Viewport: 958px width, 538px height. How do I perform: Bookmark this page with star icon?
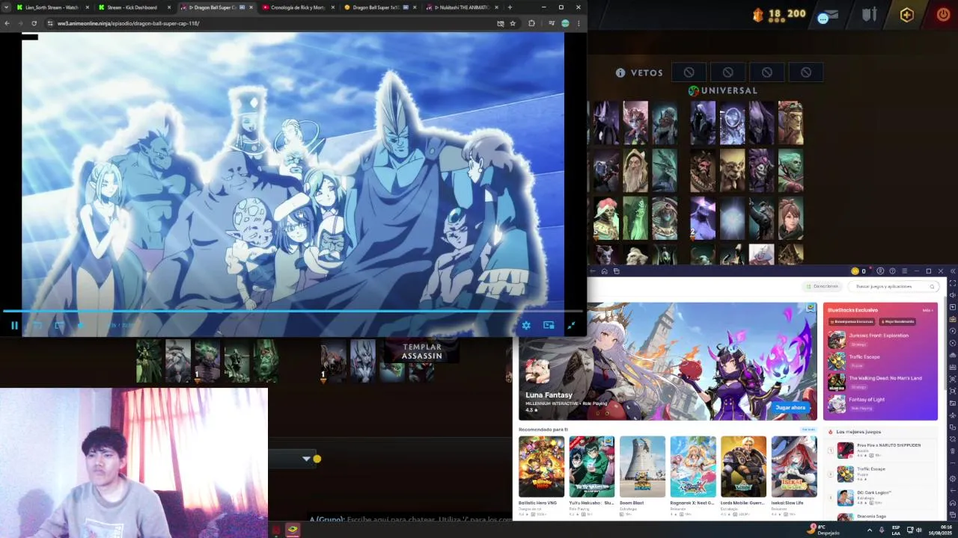tap(513, 23)
